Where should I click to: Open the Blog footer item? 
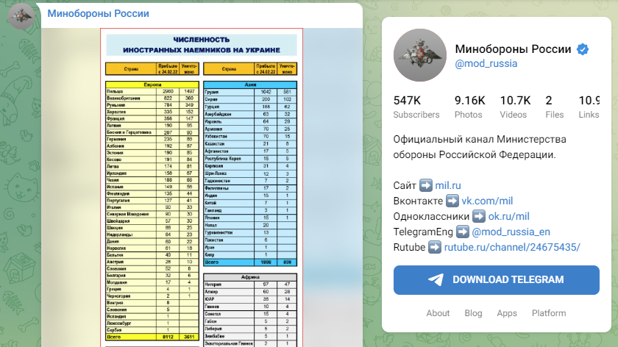tap(473, 313)
